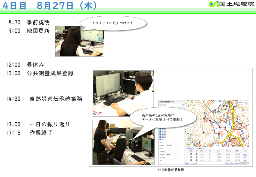This screenshot has height=177, width=256.
Task: Uncheck the second-to-last point-type checkbox
Action: point(160,138)
